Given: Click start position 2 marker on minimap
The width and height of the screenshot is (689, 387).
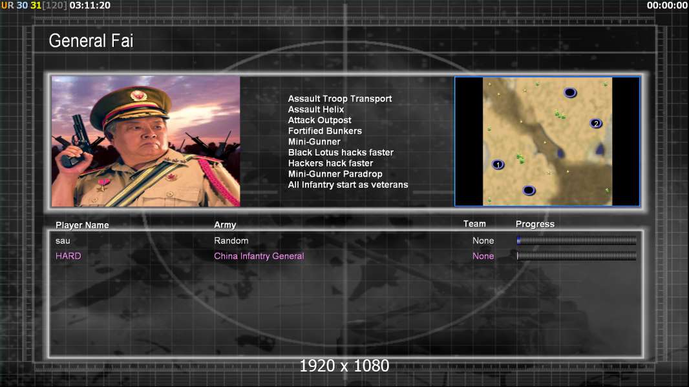Looking at the screenshot, I should [x=596, y=124].
